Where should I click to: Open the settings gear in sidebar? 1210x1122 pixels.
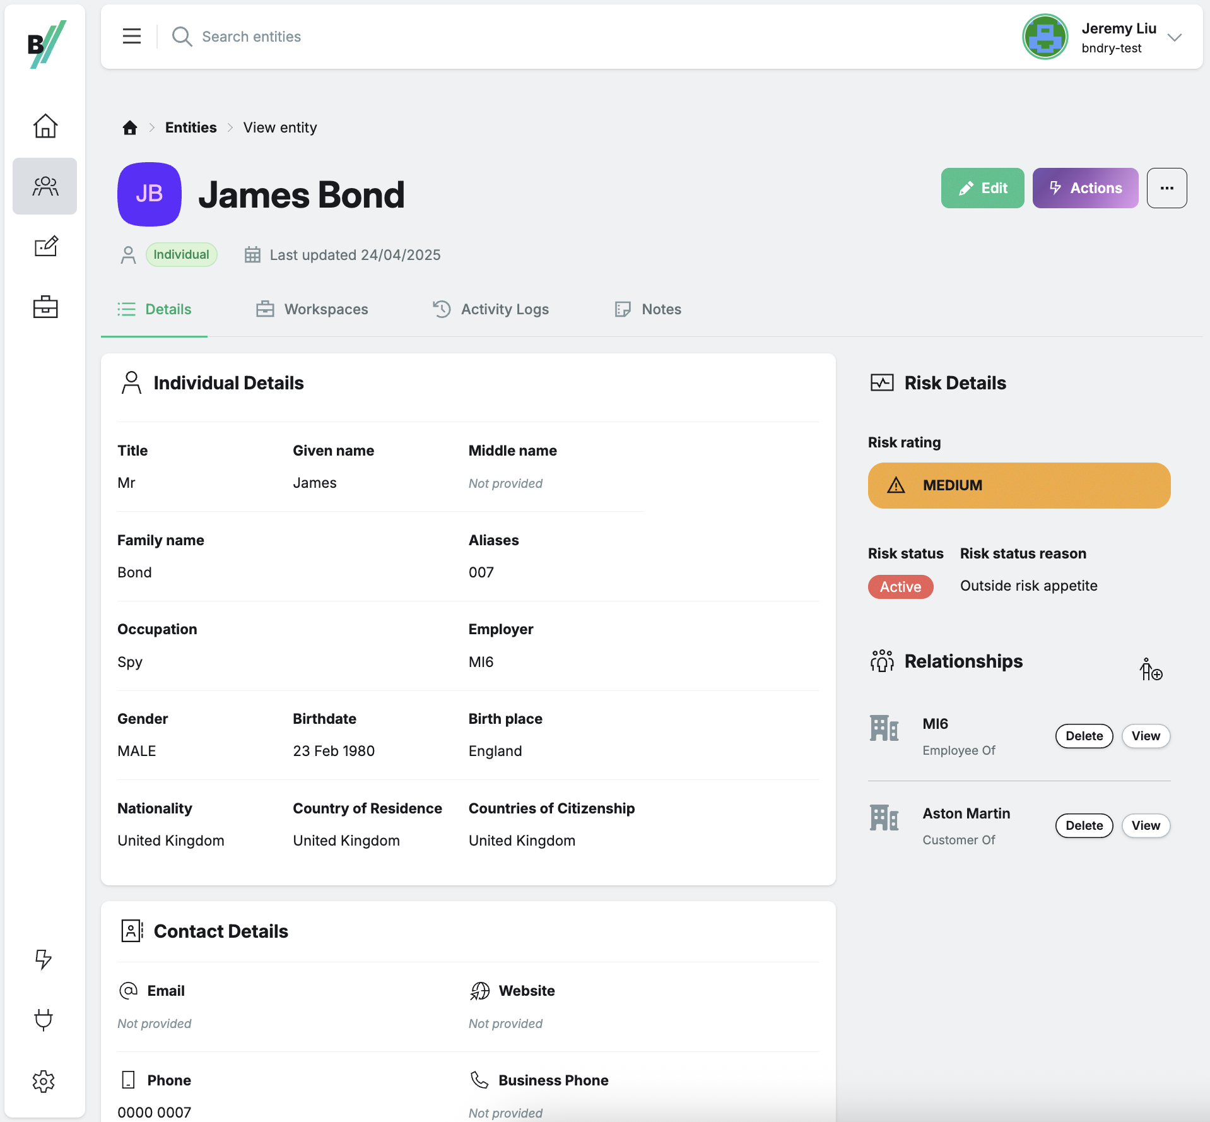point(44,1082)
